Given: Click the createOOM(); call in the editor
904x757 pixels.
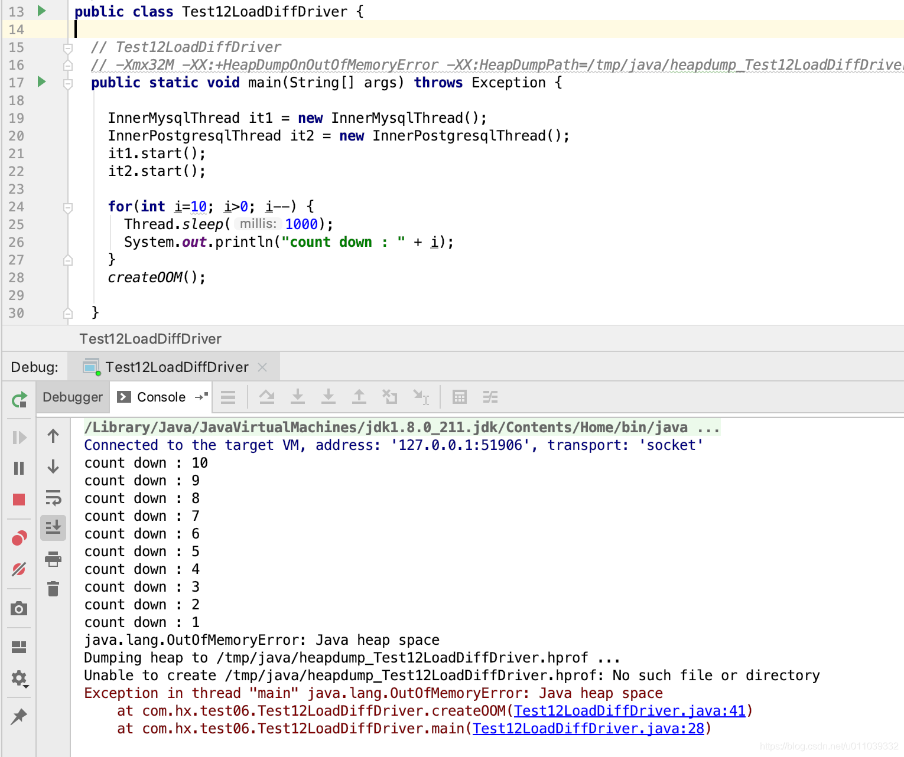Looking at the screenshot, I should (x=157, y=278).
